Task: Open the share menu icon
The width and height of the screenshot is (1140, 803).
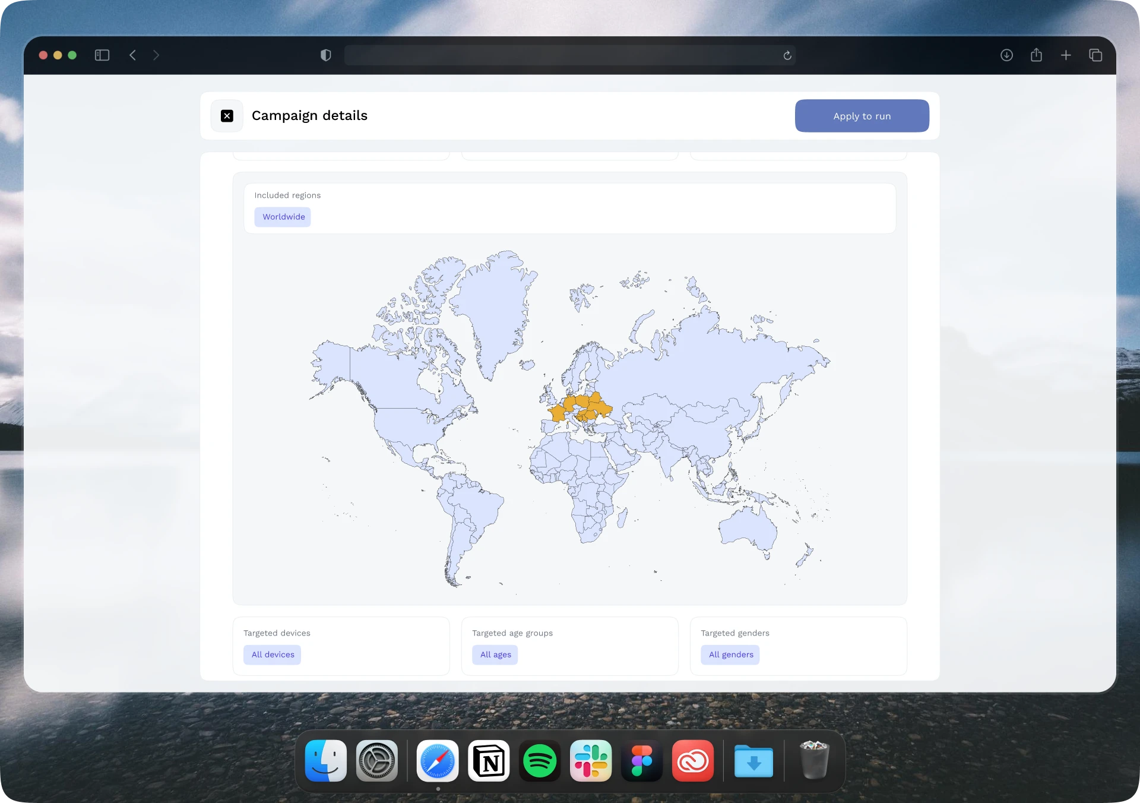Action: point(1036,55)
